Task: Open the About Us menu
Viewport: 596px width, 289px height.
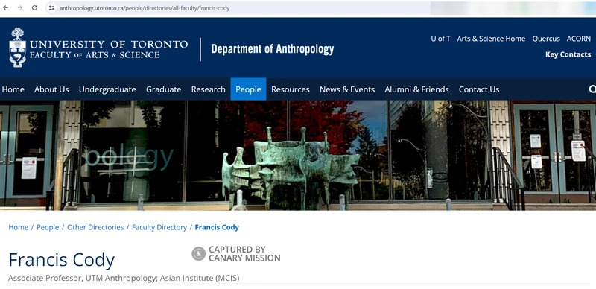Action: pyautogui.click(x=51, y=89)
